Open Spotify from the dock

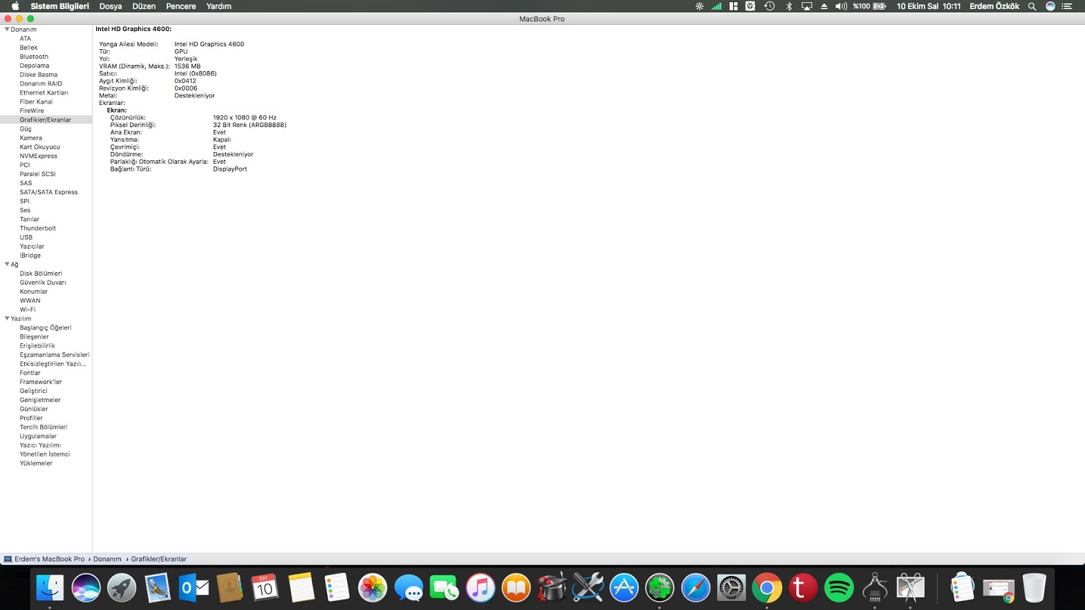pyautogui.click(x=838, y=588)
